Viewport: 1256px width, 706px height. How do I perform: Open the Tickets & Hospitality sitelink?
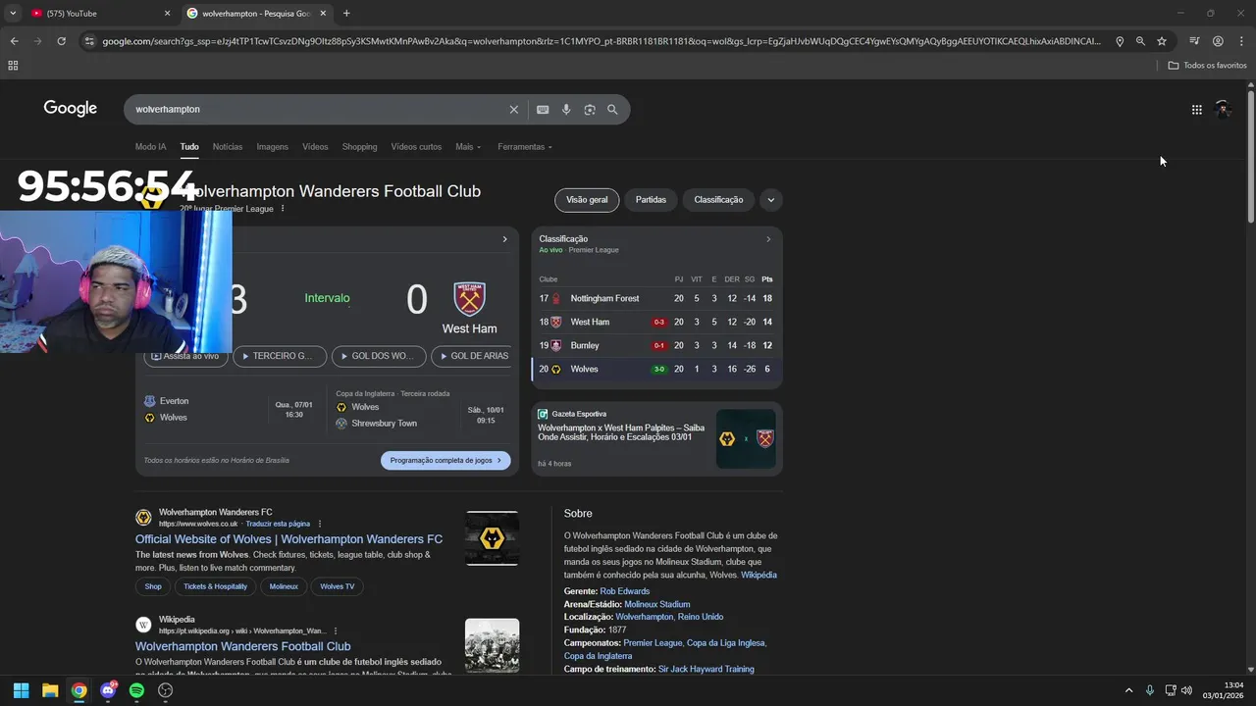[216, 586]
